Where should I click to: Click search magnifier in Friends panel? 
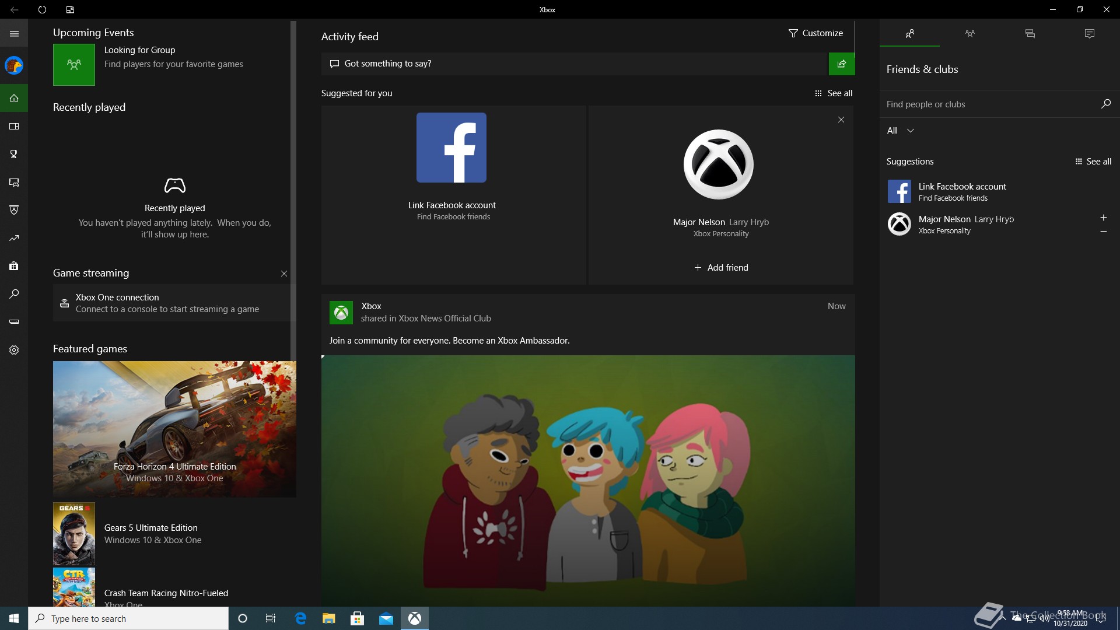coord(1105,104)
